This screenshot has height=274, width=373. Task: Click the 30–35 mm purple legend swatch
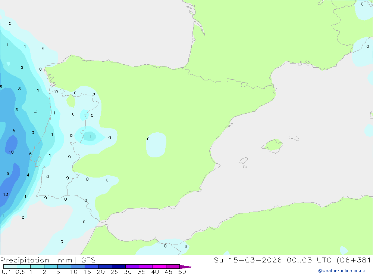[132, 267]
